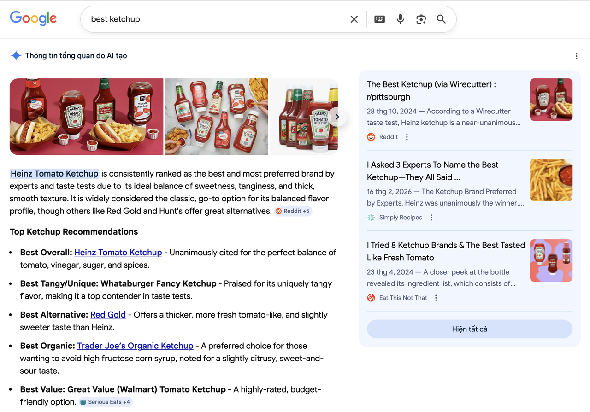Viewport: 590px width, 412px height.
Task: Show next images in the ketchup carousel
Action: pos(337,117)
